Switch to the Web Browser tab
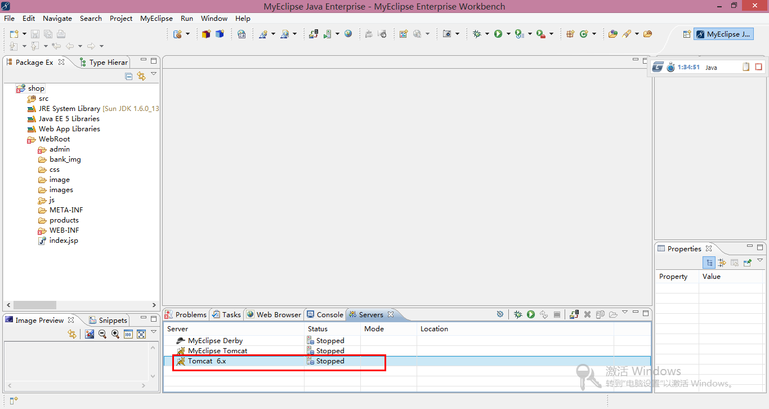Image resolution: width=769 pixels, height=409 pixels. point(274,314)
